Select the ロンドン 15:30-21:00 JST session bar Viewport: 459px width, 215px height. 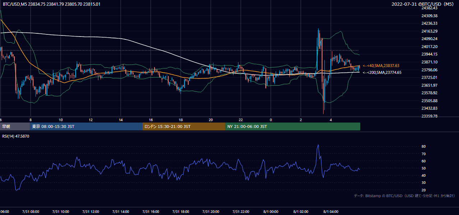(184, 126)
